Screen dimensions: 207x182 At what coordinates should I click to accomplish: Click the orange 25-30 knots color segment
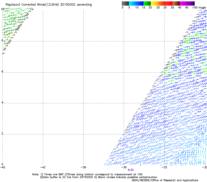pyautogui.click(x=162, y=3)
